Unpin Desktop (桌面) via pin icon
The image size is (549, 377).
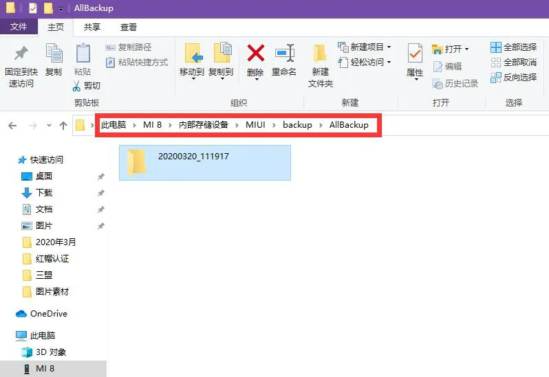pyautogui.click(x=101, y=176)
